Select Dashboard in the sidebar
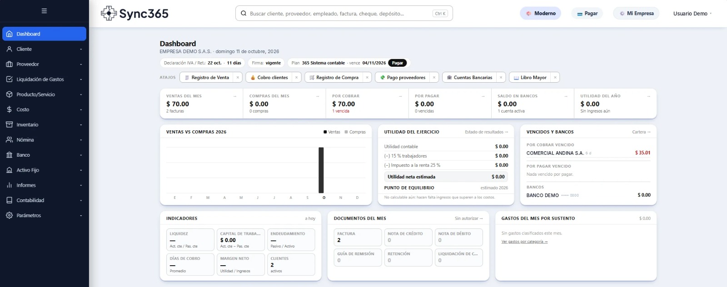This screenshot has height=287, width=727. (44, 34)
